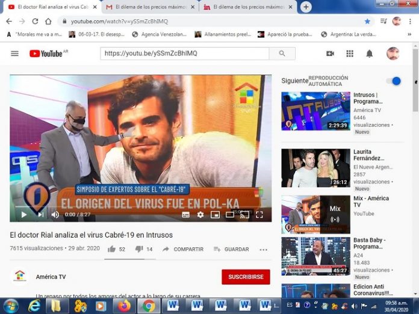Open the Agencia Venezolan... bookmark
Screen dimensions: 419x314
click(x=160, y=34)
